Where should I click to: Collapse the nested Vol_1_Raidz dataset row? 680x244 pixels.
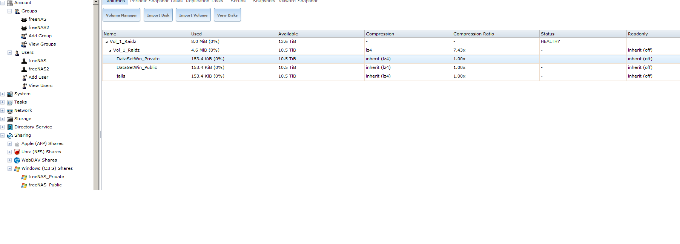click(x=110, y=50)
